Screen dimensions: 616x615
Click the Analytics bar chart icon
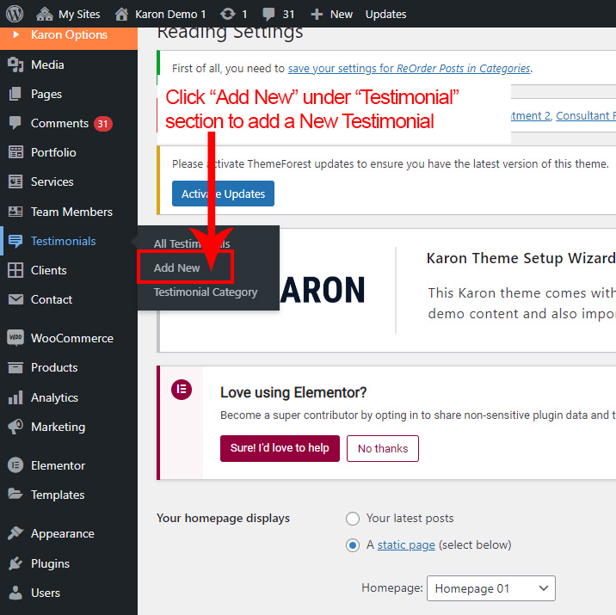[15, 397]
